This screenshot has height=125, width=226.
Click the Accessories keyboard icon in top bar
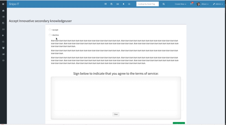pyautogui.click(x=118, y=4)
